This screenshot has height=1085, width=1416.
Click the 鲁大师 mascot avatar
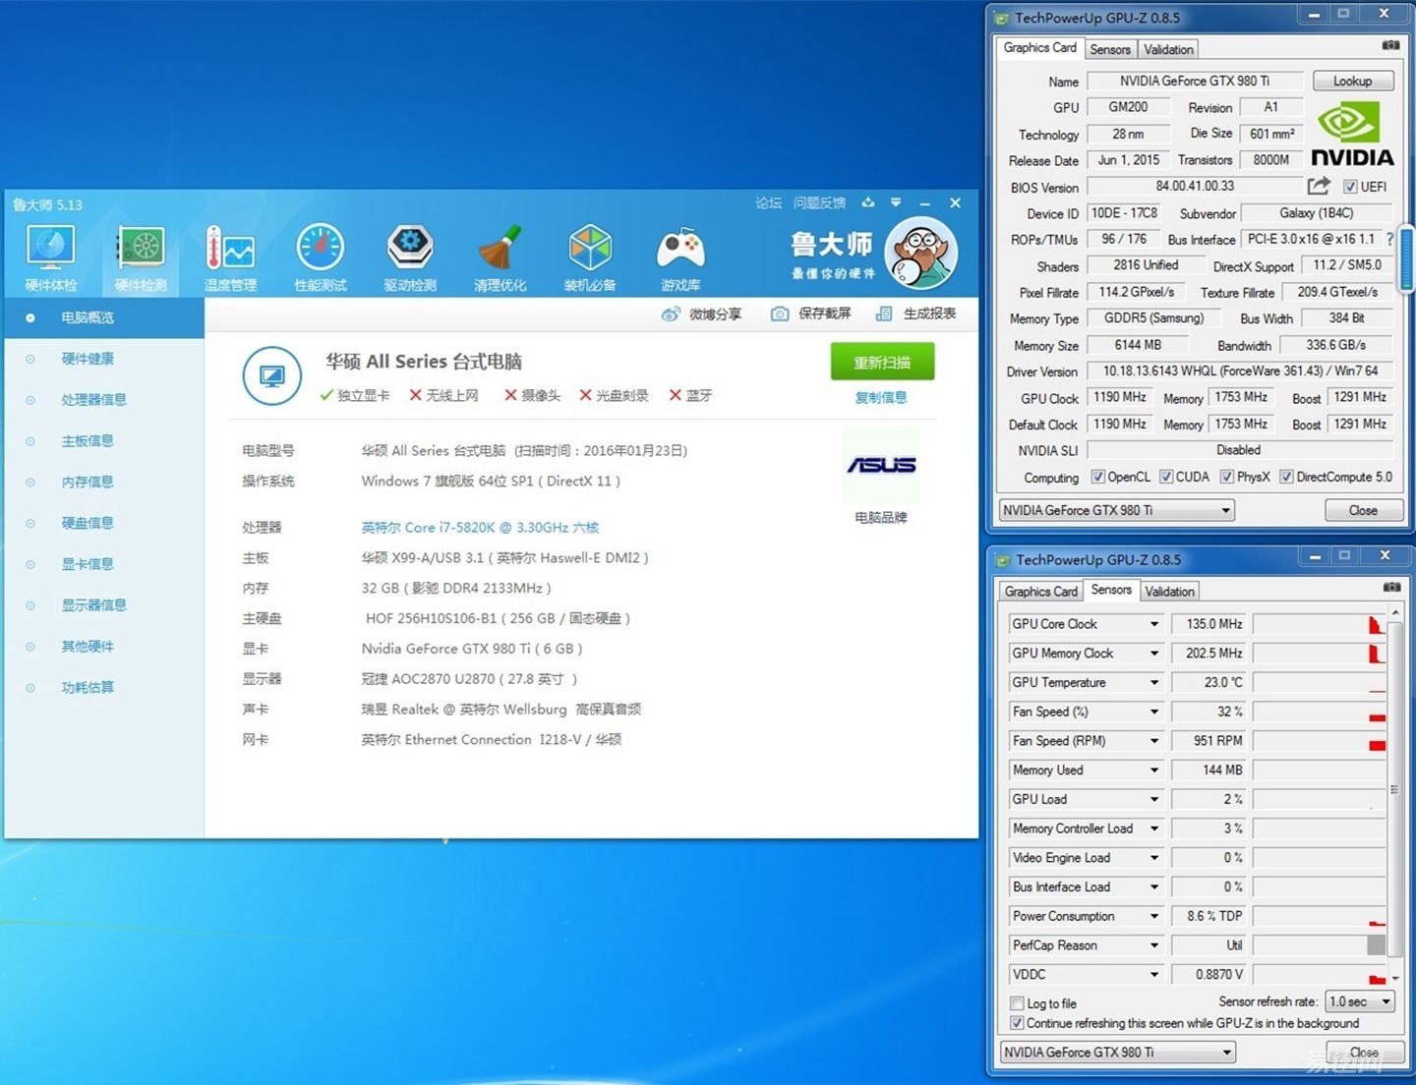921,254
